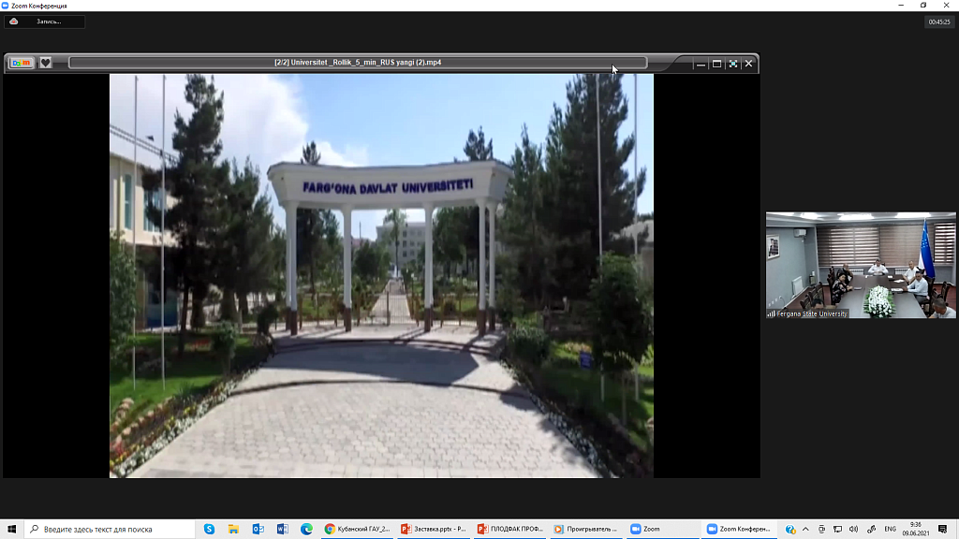The height and width of the screenshot is (539, 959).
Task: Click the Windows taskbar search field
Action: click(111, 530)
